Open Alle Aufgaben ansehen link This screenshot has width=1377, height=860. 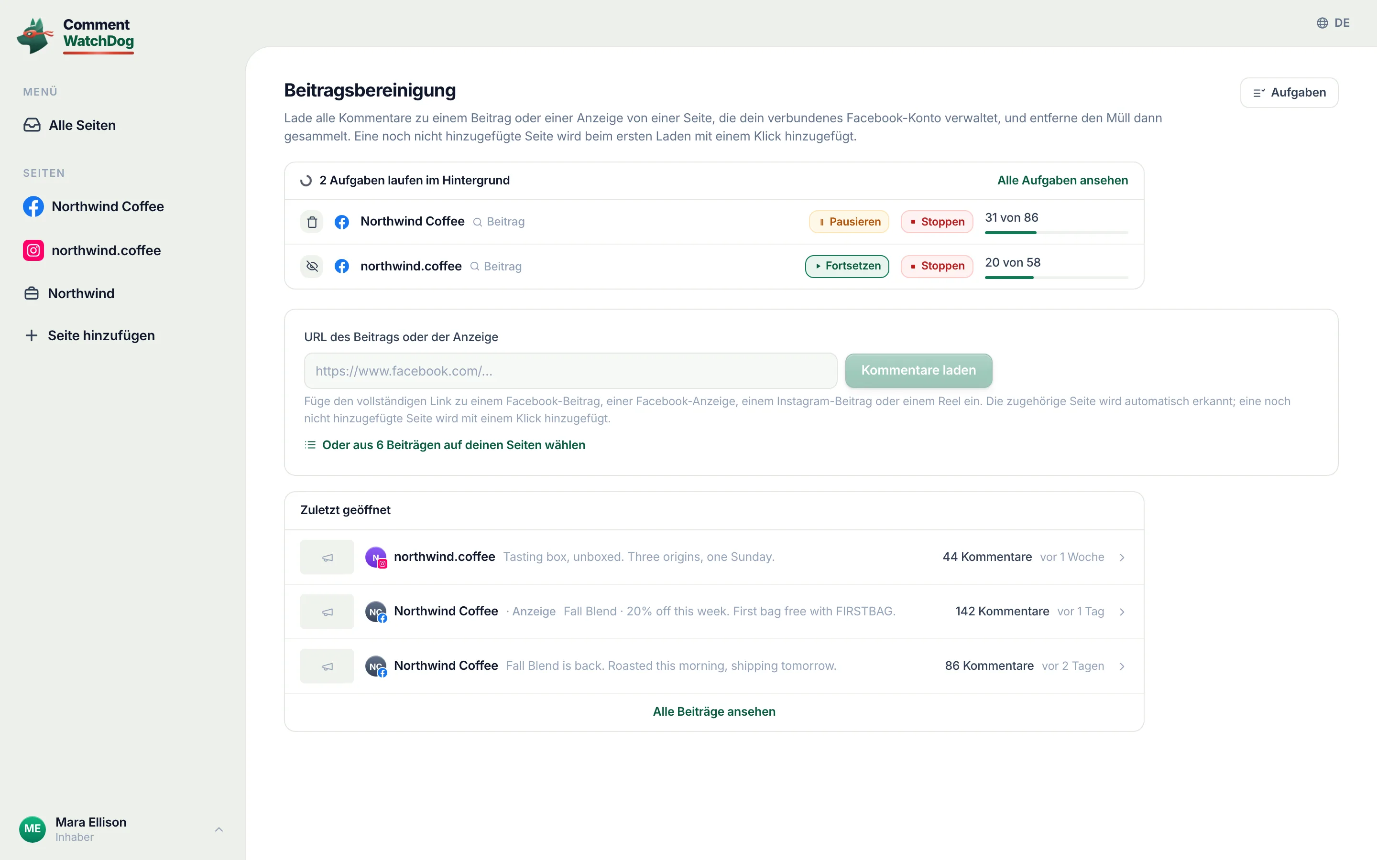pos(1062,180)
